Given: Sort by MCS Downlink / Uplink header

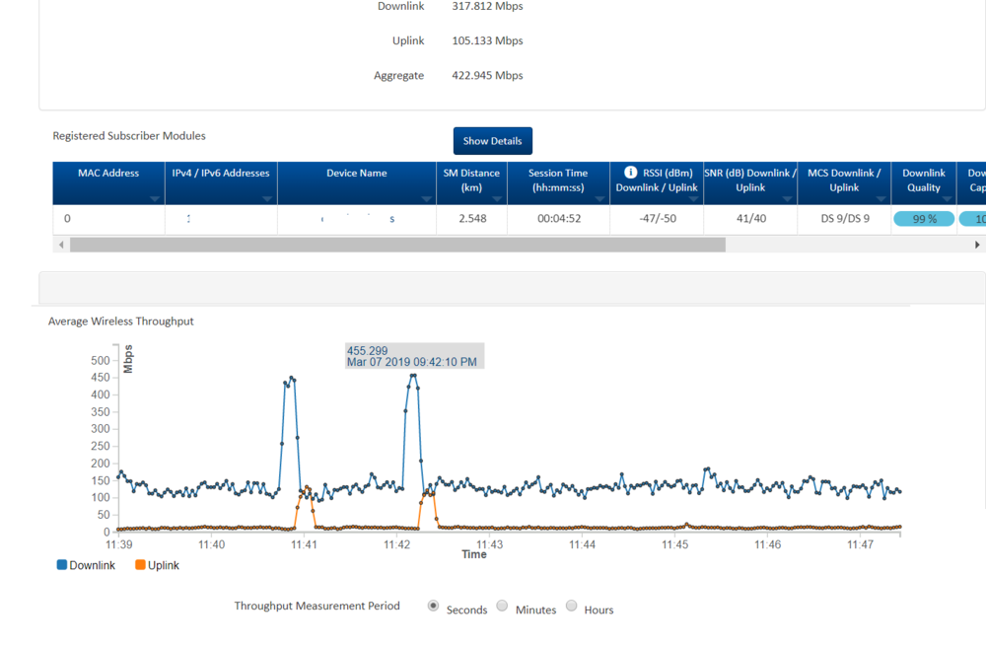Looking at the screenshot, I should (x=844, y=179).
